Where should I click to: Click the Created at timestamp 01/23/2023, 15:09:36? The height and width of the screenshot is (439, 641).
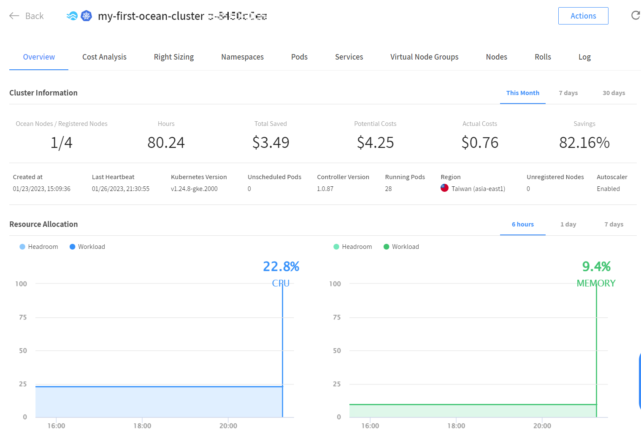42,189
